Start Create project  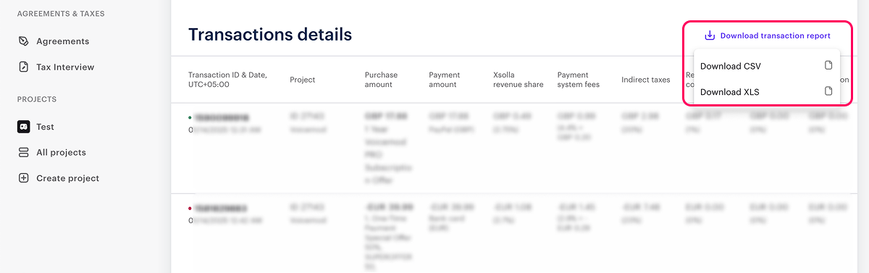click(67, 178)
